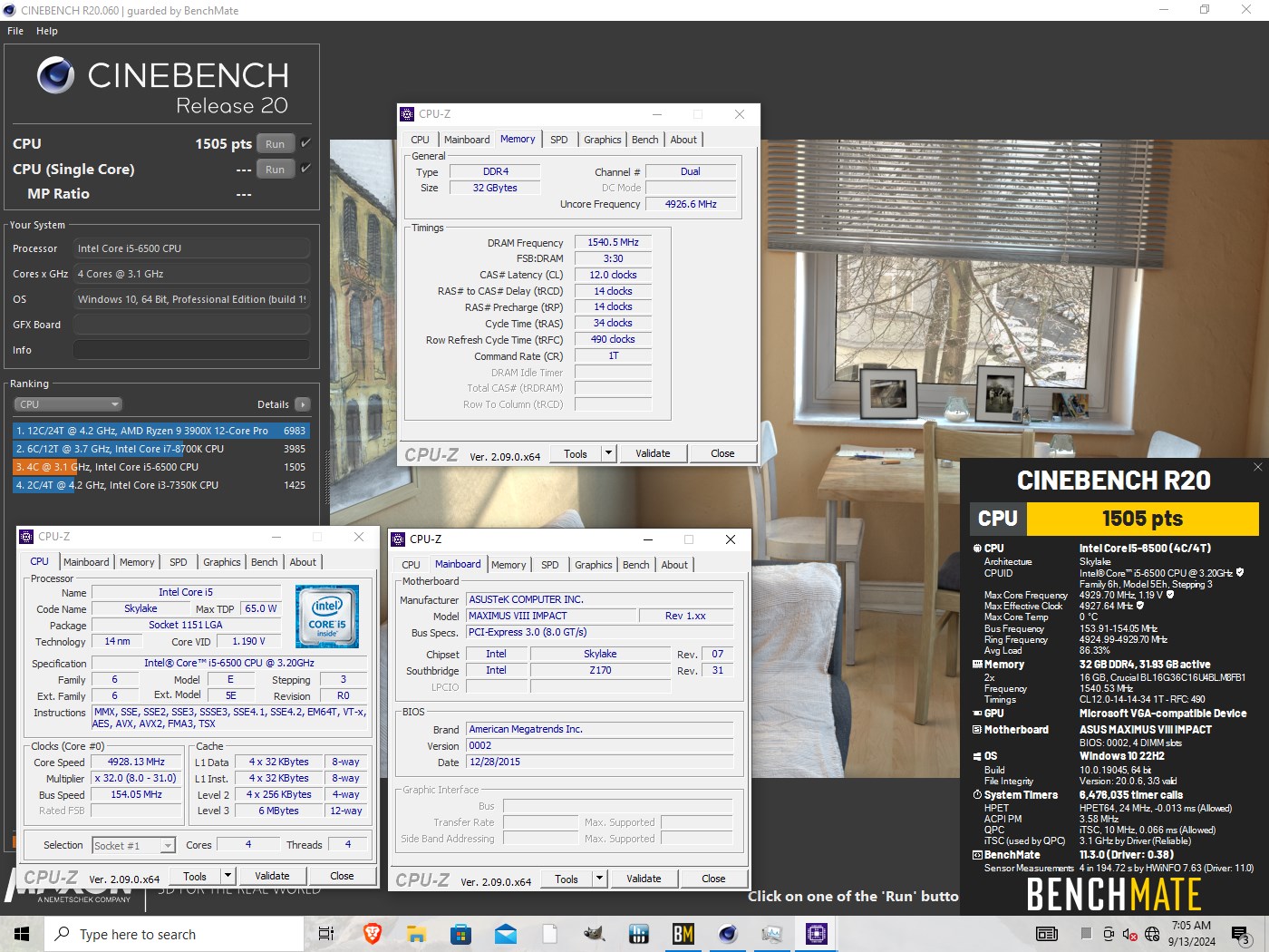
Task: Open Mainboard tab in CPU-Z CPU window
Action: pyautogui.click(x=86, y=562)
